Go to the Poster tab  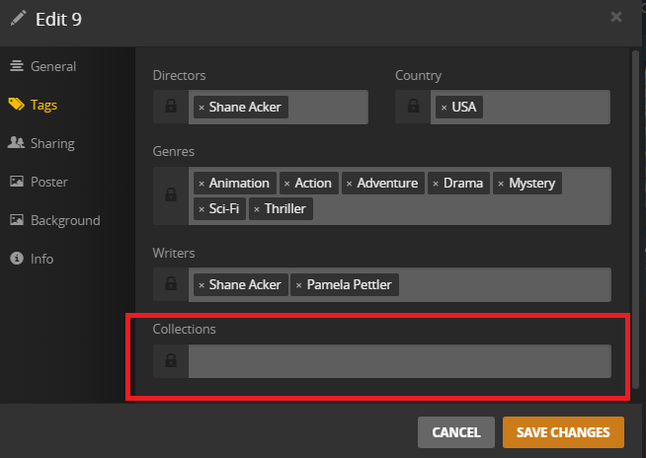pyautogui.click(x=48, y=182)
